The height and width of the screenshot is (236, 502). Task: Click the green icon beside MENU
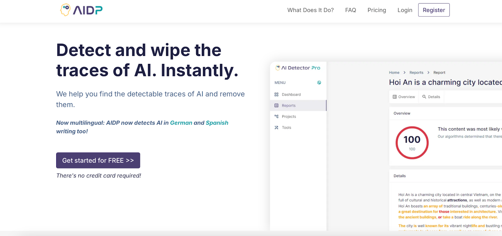(319, 83)
